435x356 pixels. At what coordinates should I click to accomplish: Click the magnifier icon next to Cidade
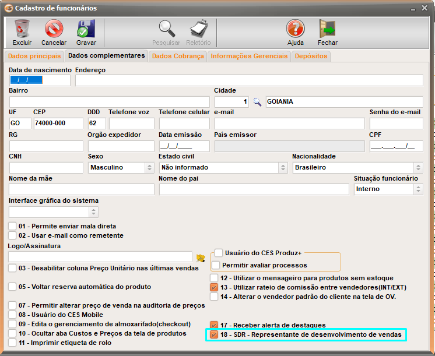(257, 102)
